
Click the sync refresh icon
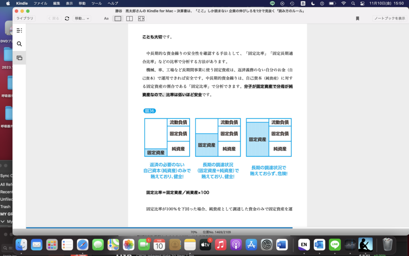(67, 18)
